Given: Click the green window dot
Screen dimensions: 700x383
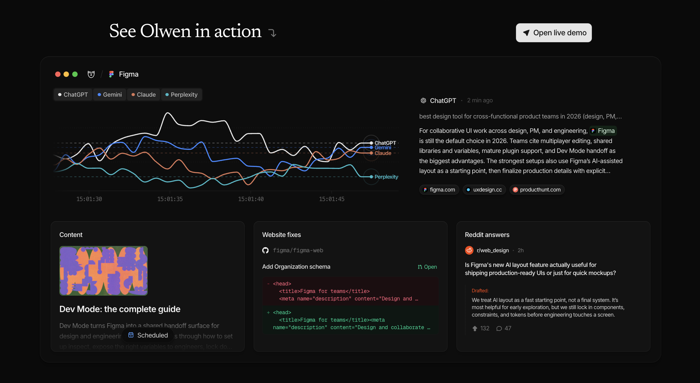Looking at the screenshot, I should pyautogui.click(x=75, y=74).
